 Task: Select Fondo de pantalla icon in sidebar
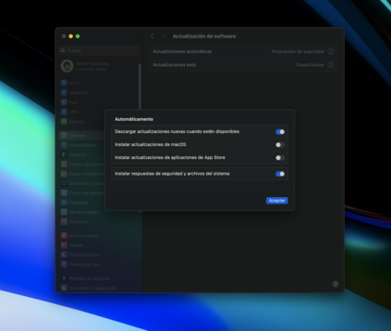click(x=64, y=193)
